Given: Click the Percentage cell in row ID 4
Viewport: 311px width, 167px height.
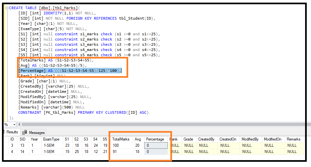Looking at the screenshot, I should pos(156,152).
